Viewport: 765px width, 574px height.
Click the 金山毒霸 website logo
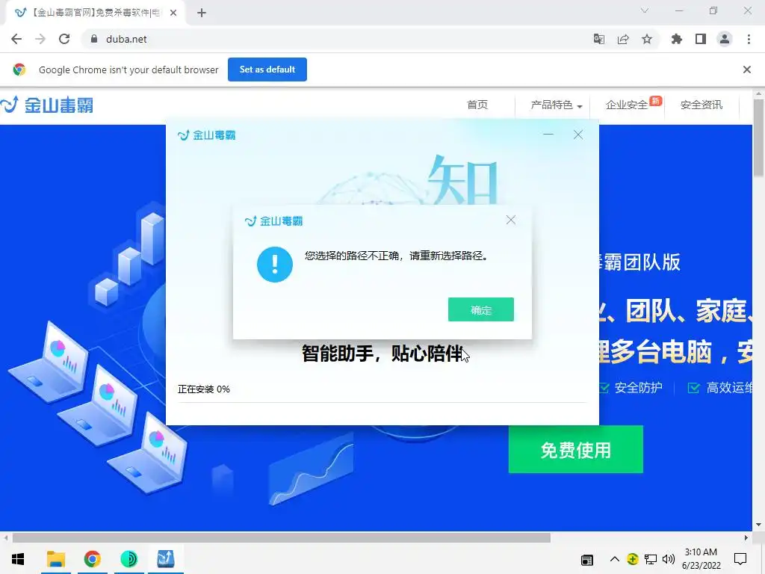47,105
